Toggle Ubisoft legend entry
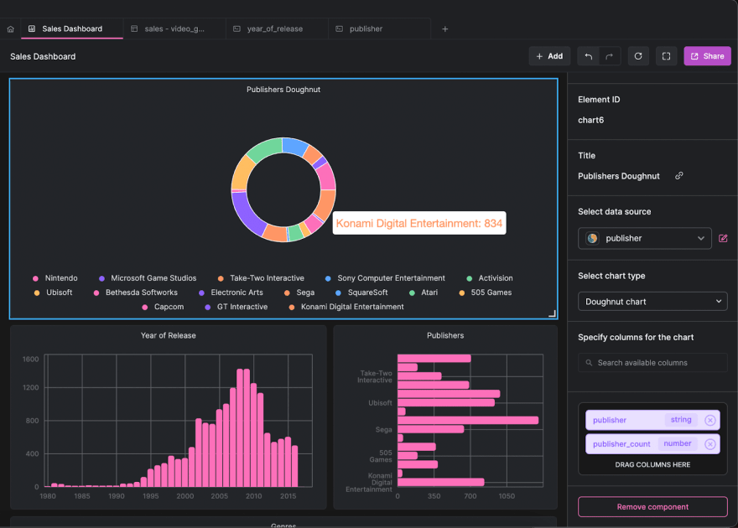Screen dimensions: 738x528 53,292
